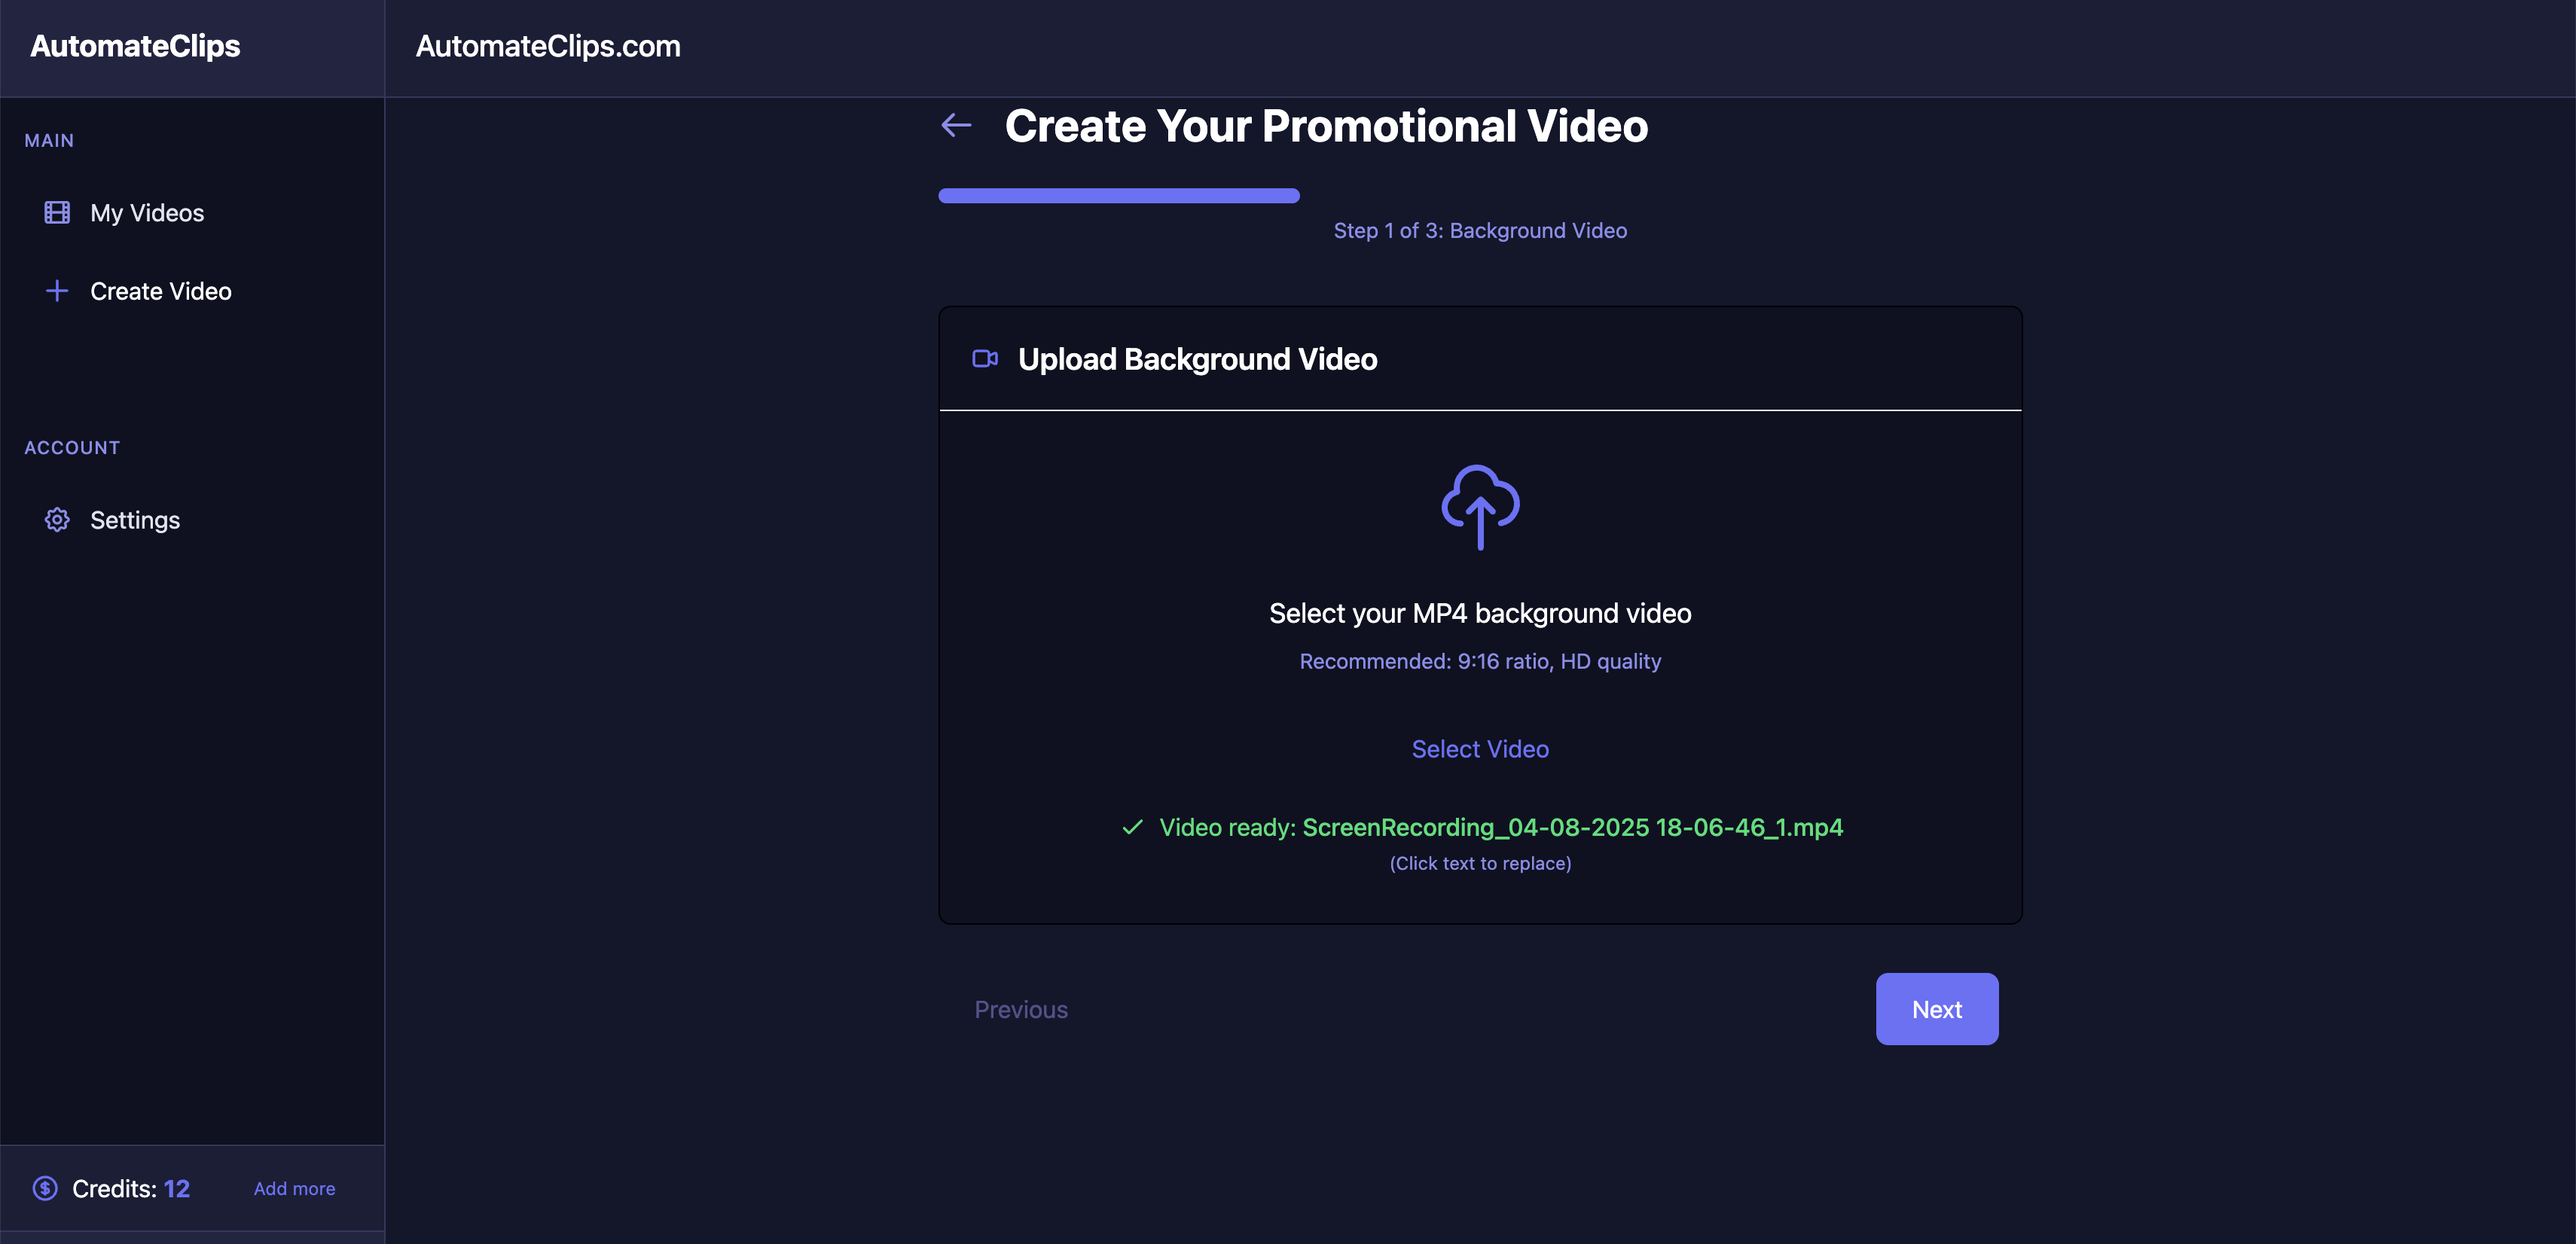Go to My Videos from the sidebar
The width and height of the screenshot is (2576, 1244).
click(146, 212)
